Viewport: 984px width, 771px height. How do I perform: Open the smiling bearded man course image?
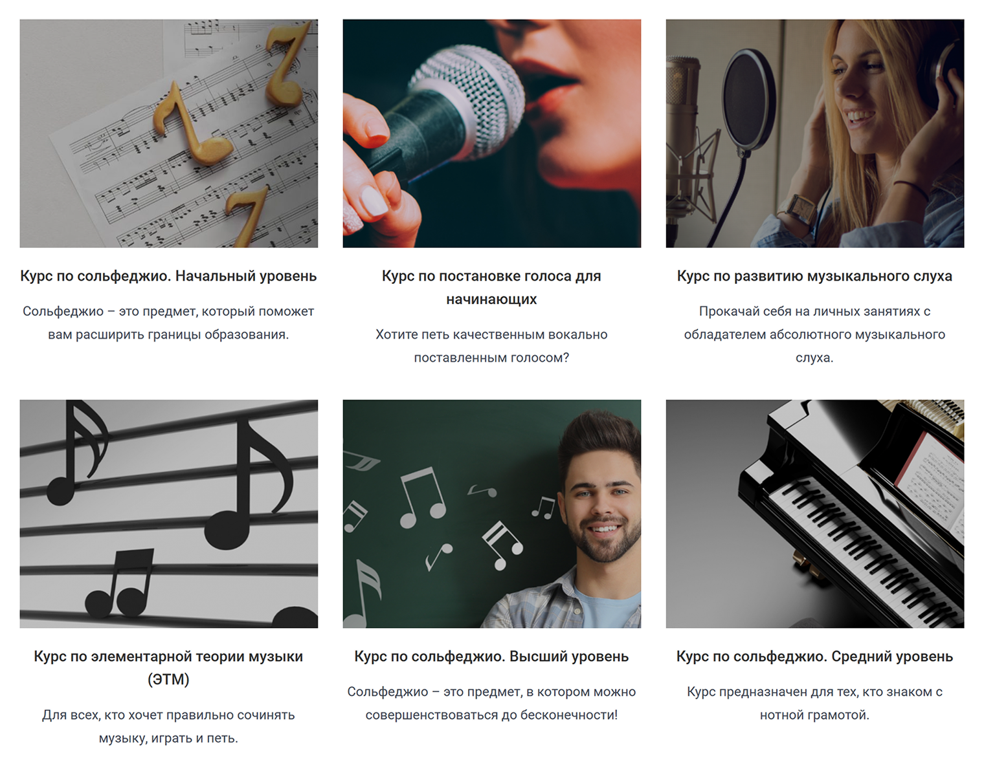tap(491, 514)
